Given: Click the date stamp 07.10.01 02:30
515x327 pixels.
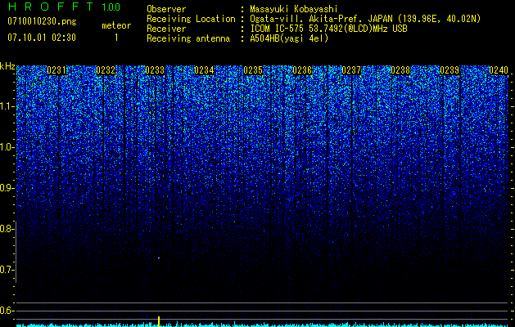Looking at the screenshot, I should pos(42,38).
